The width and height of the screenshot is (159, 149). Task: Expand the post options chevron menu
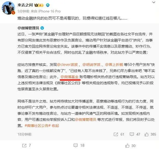[154, 2]
